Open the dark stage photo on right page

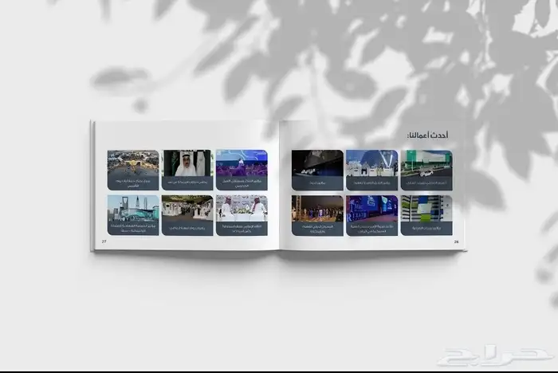coord(317,162)
